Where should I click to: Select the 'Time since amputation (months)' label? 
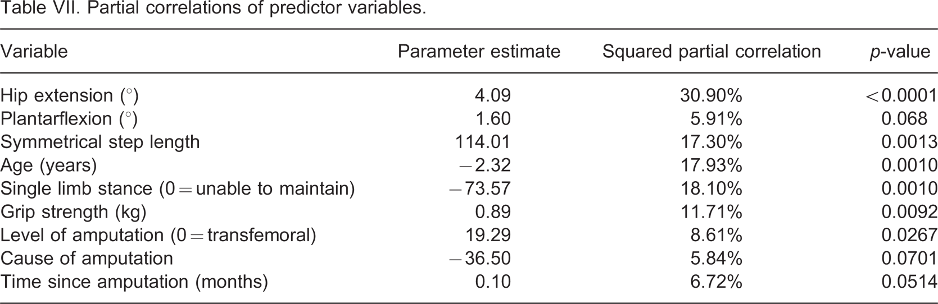tap(134, 282)
